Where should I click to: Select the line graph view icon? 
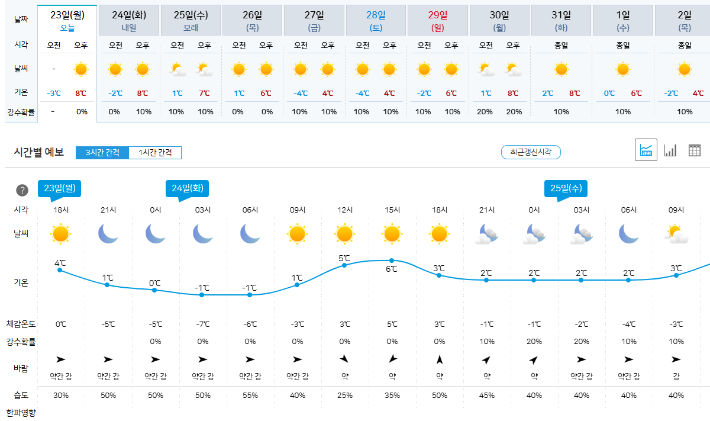(x=646, y=150)
